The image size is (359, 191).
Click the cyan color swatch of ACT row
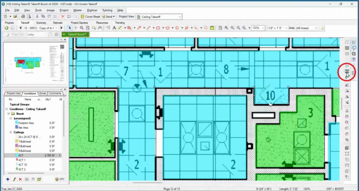click(x=16, y=155)
